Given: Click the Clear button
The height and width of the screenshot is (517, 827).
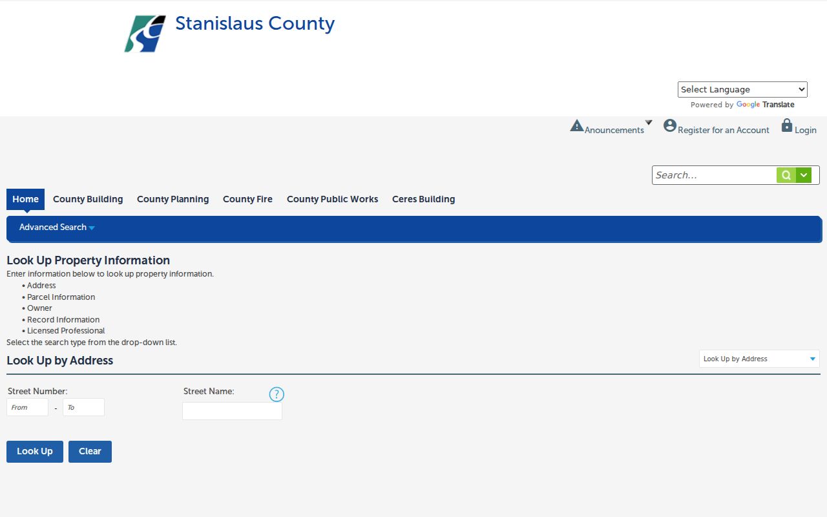Looking at the screenshot, I should pyautogui.click(x=90, y=452).
